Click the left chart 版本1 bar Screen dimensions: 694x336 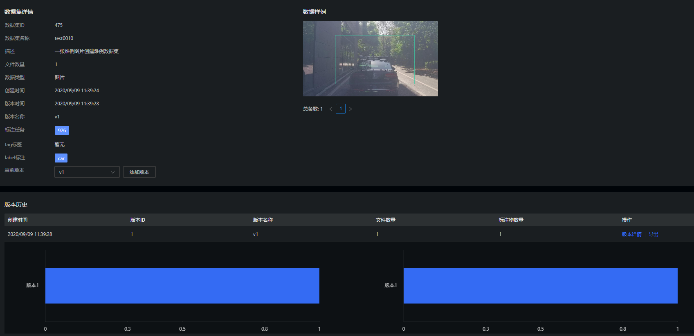182,286
